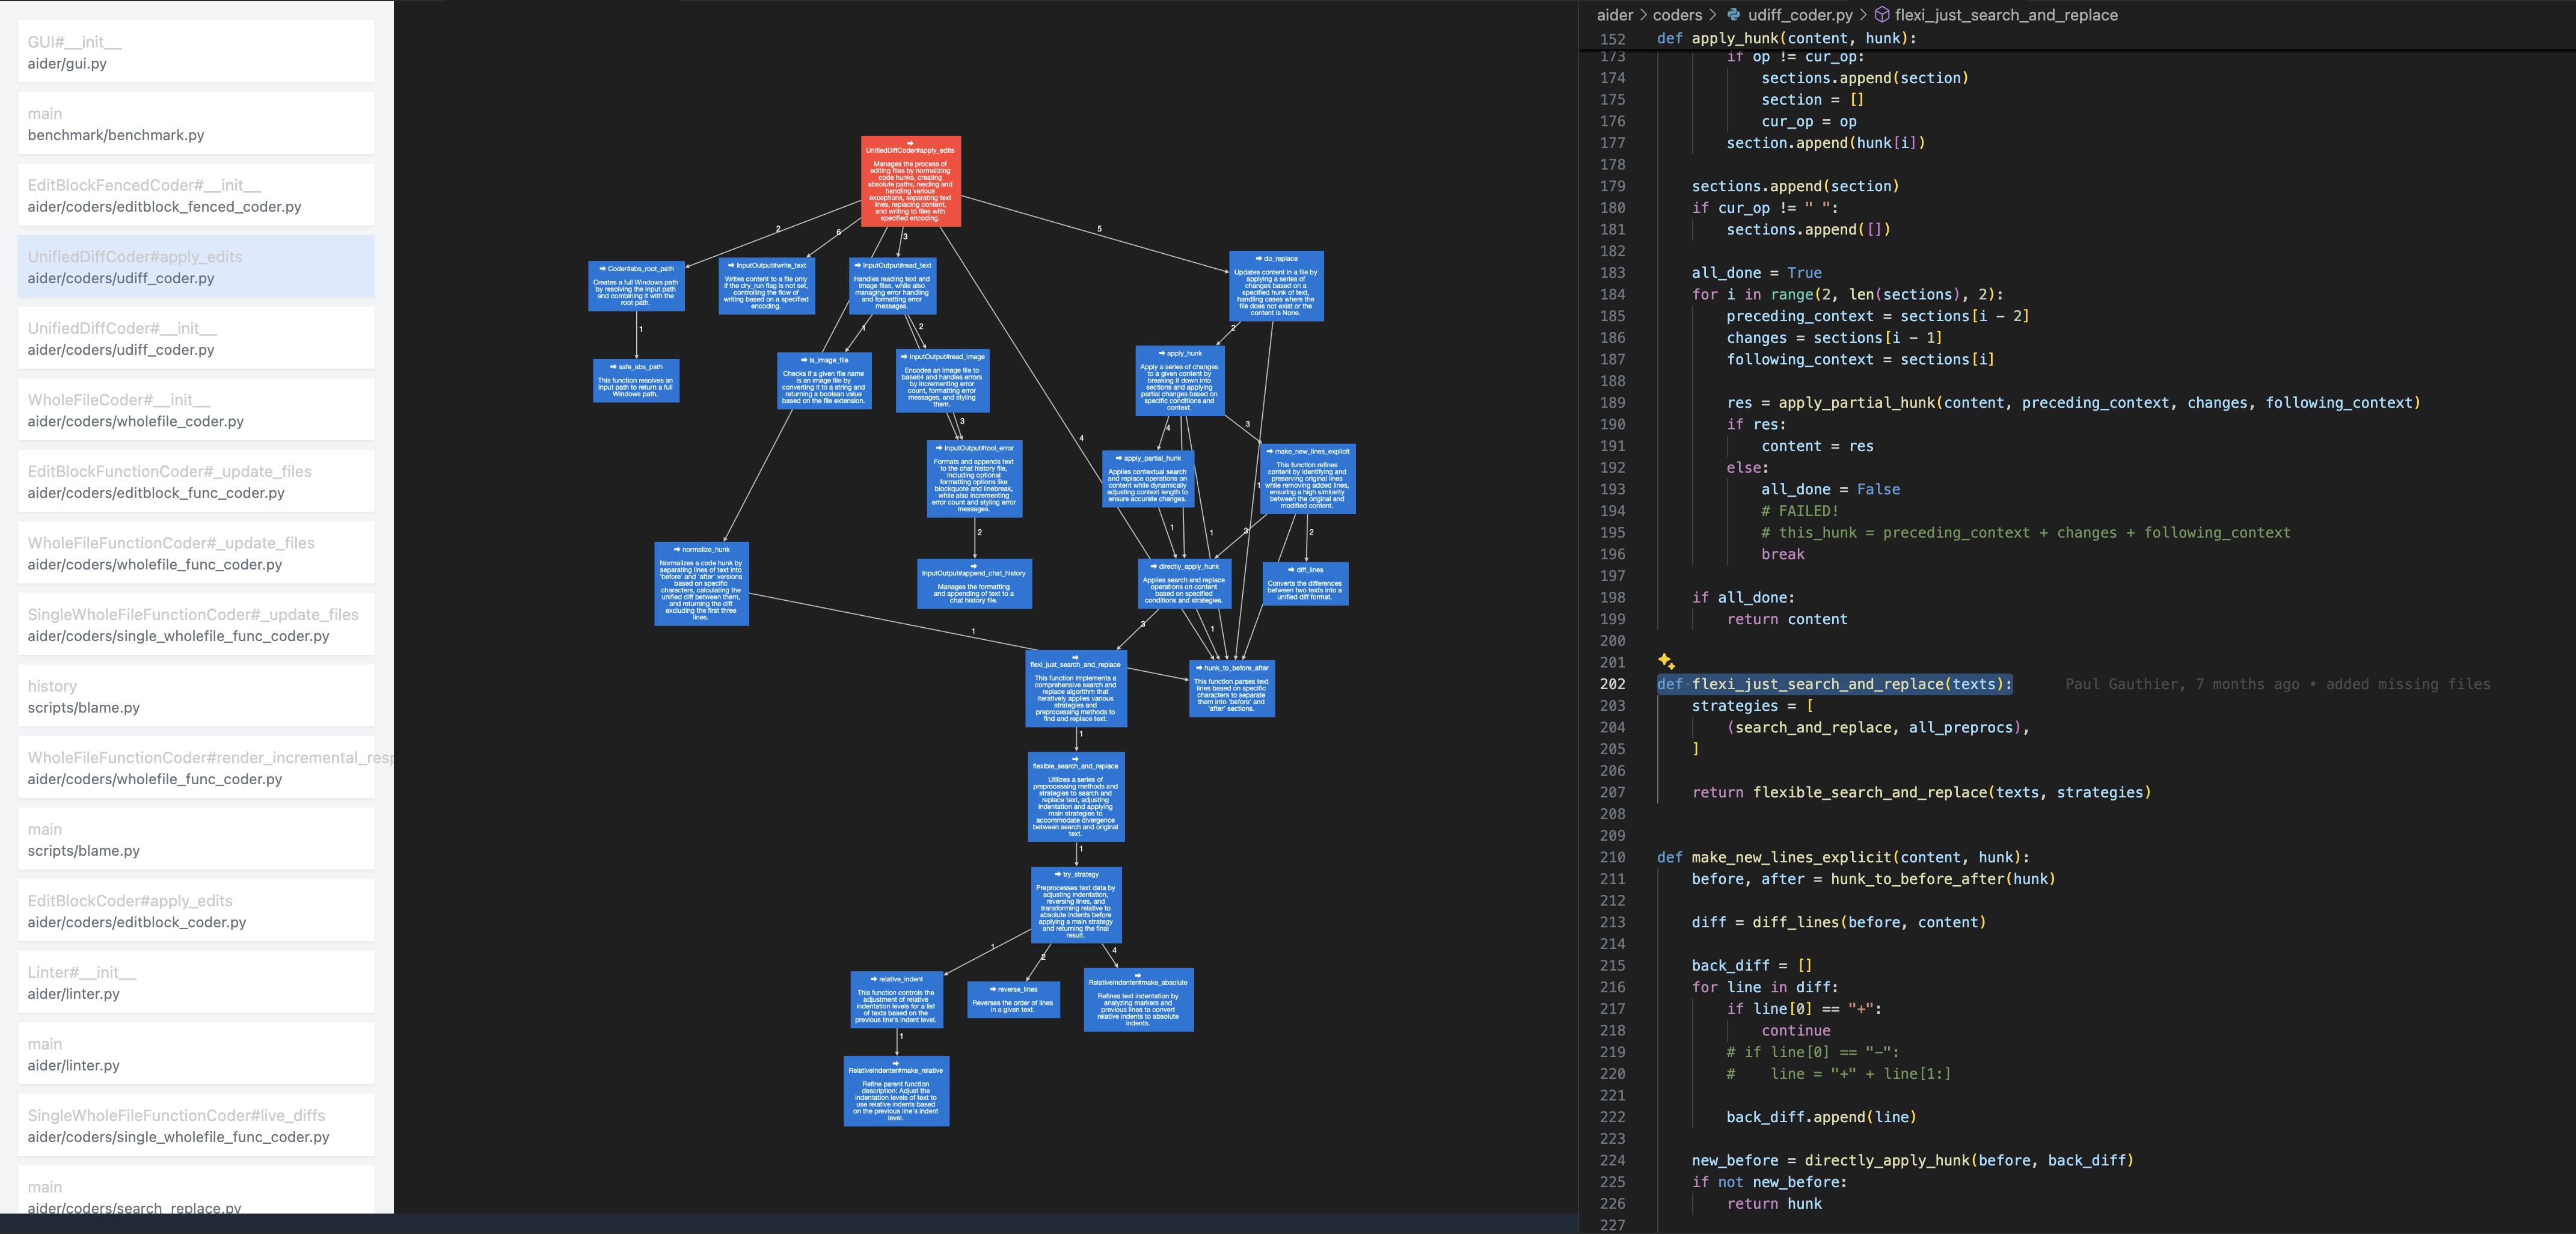Select the history scripts/blame.py sidebar entry
Viewport: 2576px width, 1234px height.
click(196, 696)
